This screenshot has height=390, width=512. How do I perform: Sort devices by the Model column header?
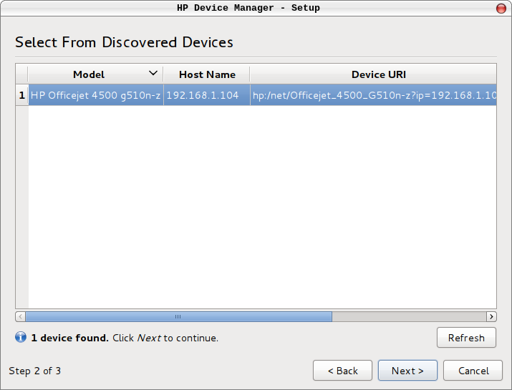point(89,74)
